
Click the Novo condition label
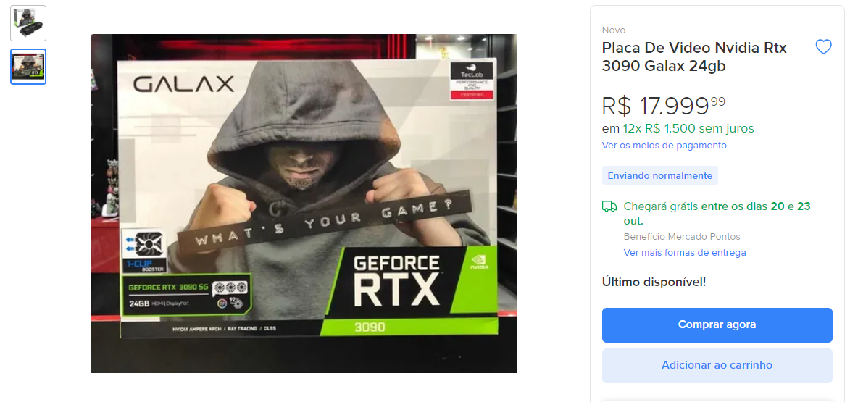[614, 30]
